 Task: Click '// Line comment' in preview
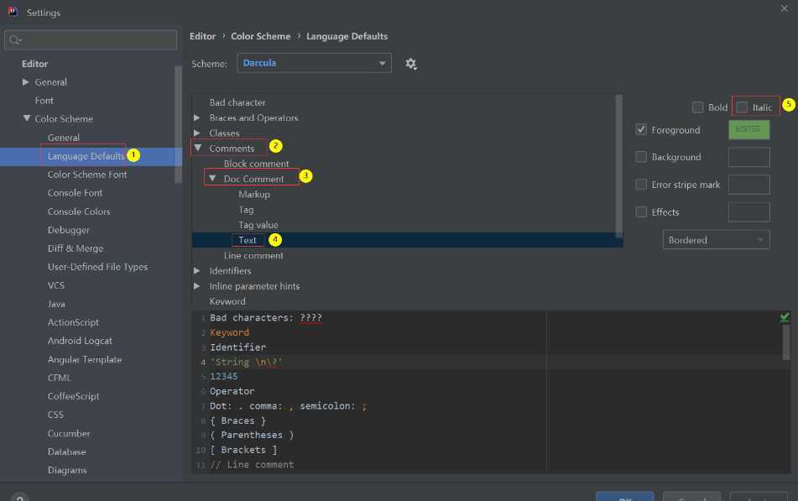tap(252, 464)
